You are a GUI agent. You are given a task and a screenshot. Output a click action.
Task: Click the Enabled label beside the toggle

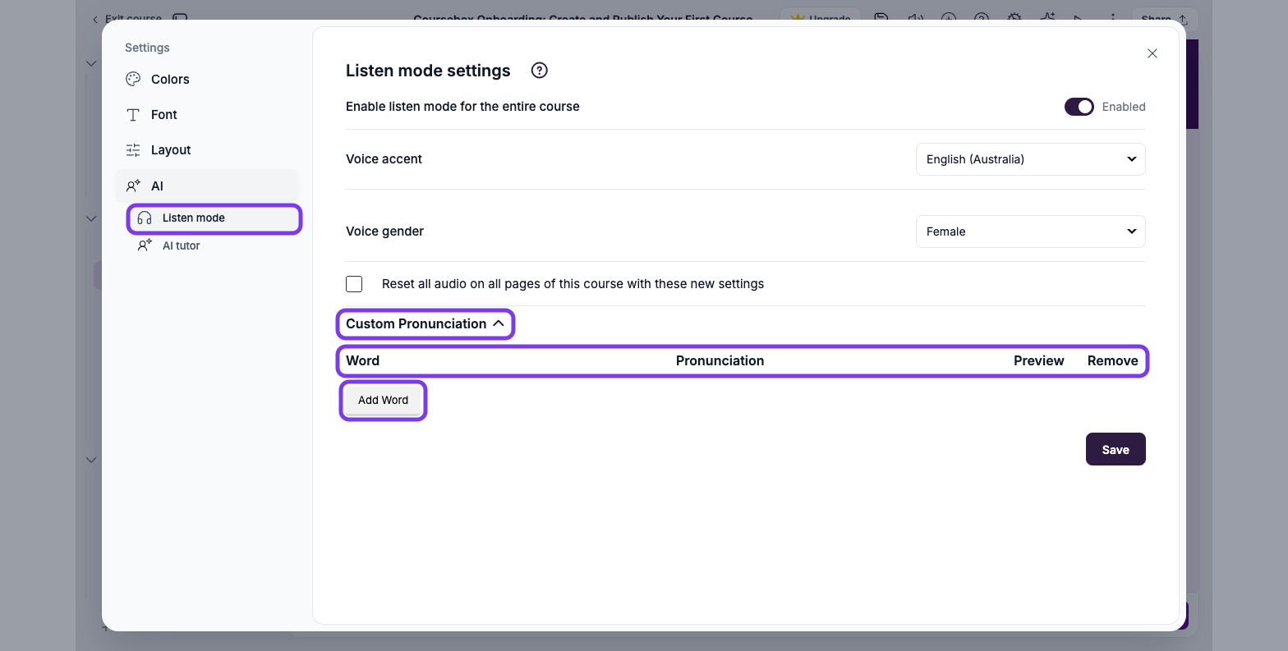[x=1124, y=107]
